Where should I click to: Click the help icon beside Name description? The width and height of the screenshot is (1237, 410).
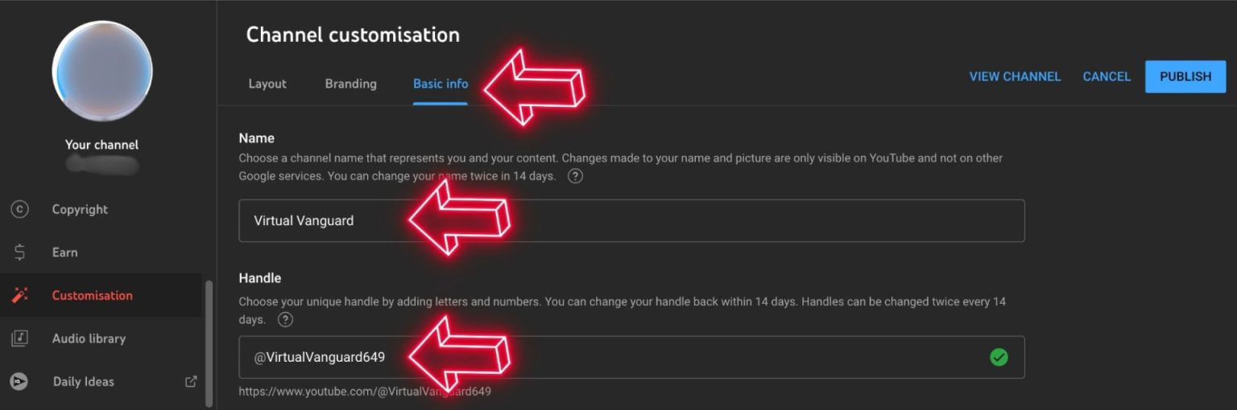point(575,176)
